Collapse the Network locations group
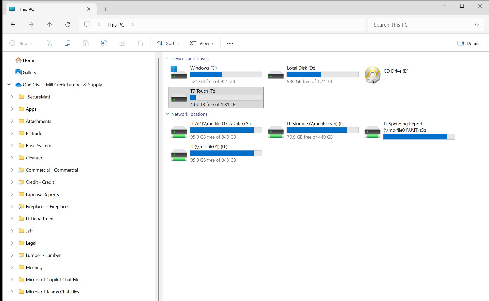This screenshot has height=301, width=489. click(x=168, y=114)
